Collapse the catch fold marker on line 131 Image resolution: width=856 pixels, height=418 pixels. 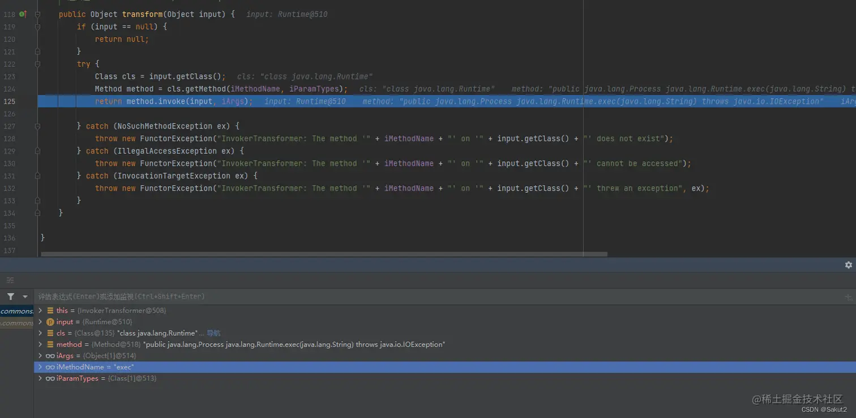[x=37, y=176]
